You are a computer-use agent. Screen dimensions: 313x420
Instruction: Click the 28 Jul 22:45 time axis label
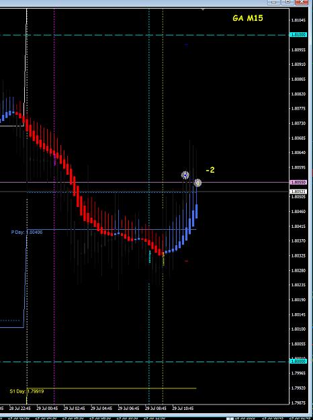pyautogui.click(x=19, y=409)
